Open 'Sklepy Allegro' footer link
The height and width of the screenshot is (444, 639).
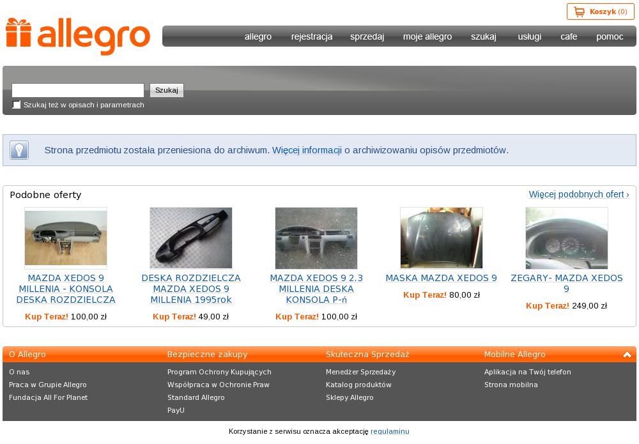[350, 397]
